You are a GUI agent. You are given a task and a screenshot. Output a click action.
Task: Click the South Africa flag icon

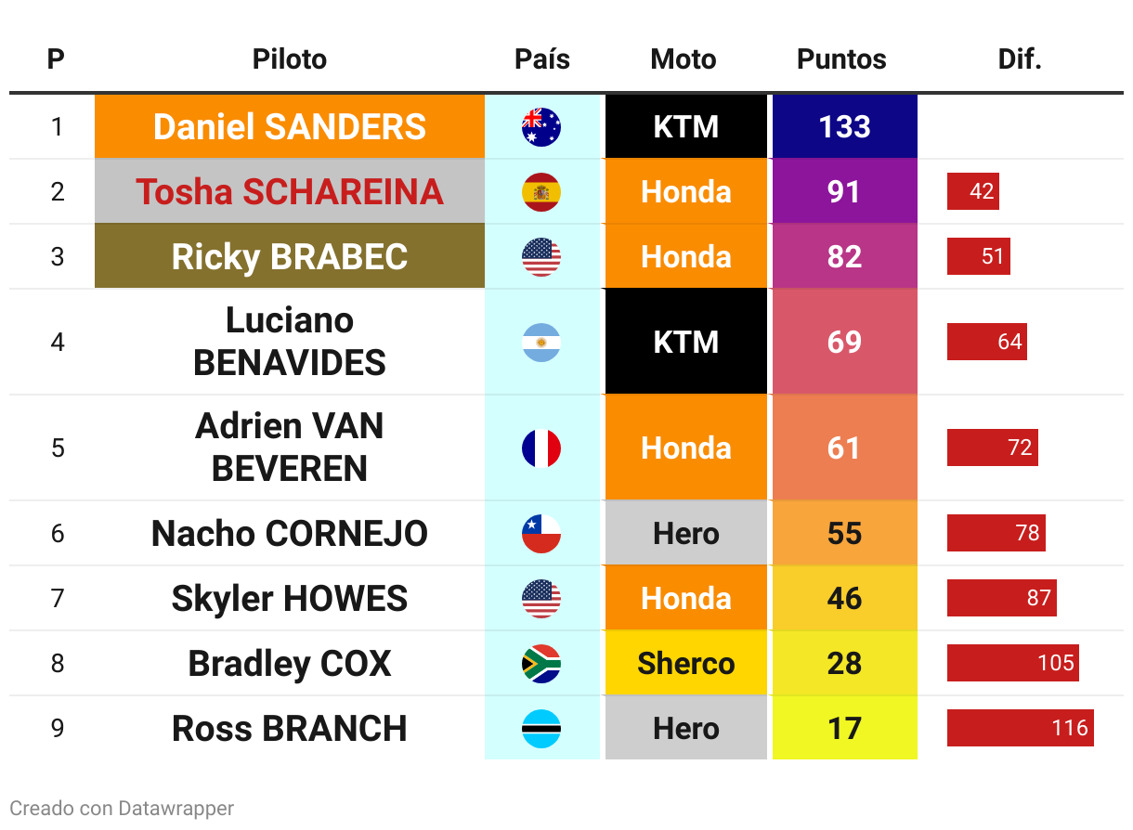click(x=541, y=663)
